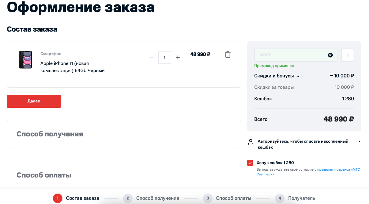Viewport: 369px width, 204px height.
Task: Click the arrow beside the cashback authorization text
Action: (x=359, y=141)
